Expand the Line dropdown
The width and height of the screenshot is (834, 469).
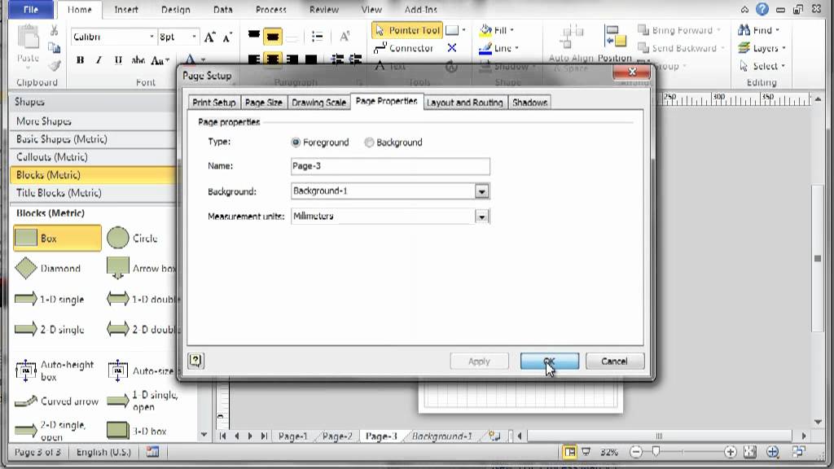click(516, 48)
